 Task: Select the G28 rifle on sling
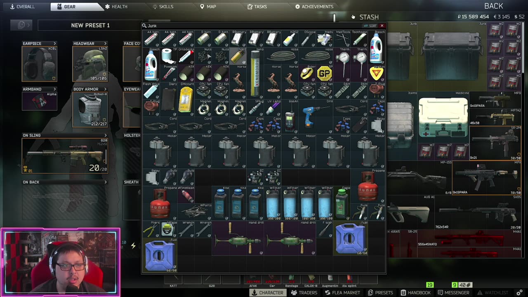(64, 156)
